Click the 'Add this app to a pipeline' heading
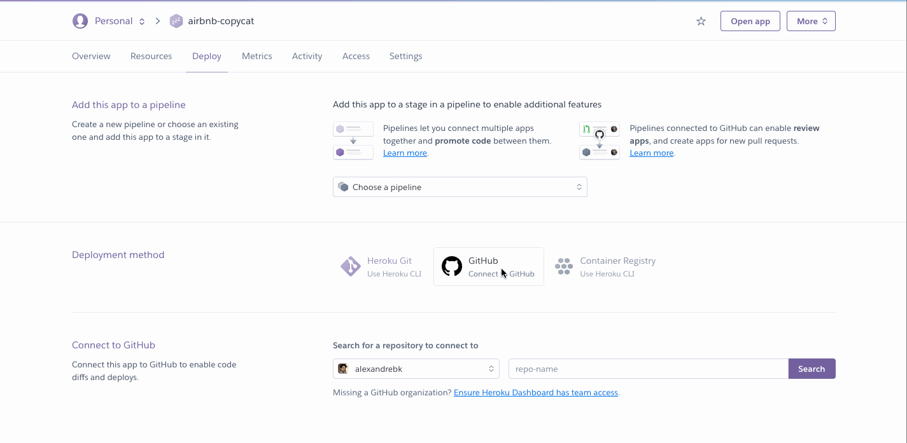Viewport: 907px width, 443px height. tap(129, 105)
